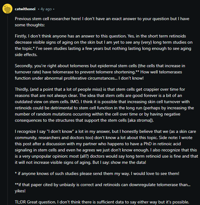Viewport: 200px width, 205px height.
Task: Click the "4y ago" comment timestamp
Action: coord(46,9)
